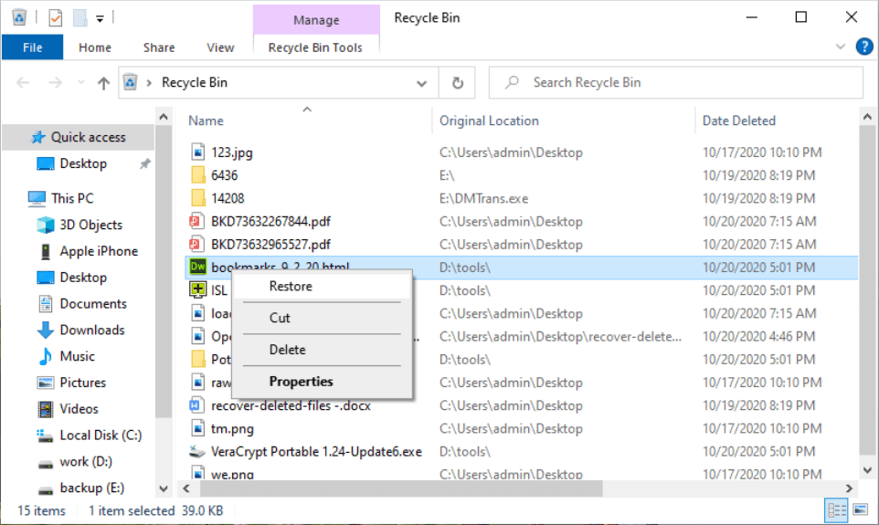This screenshot has height=525, width=879.
Task: Click the Up one level arrow
Action: 103,83
